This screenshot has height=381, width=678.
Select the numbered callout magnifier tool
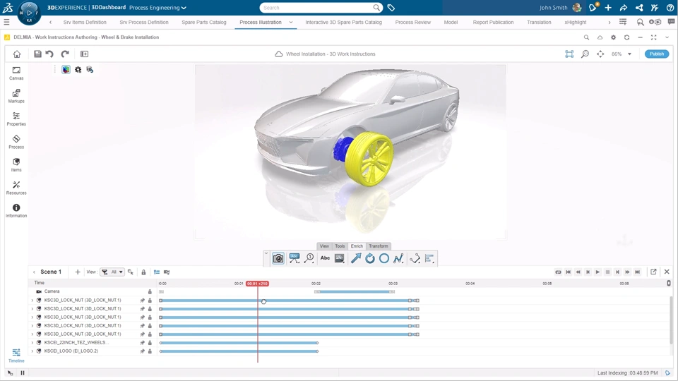pos(309,258)
